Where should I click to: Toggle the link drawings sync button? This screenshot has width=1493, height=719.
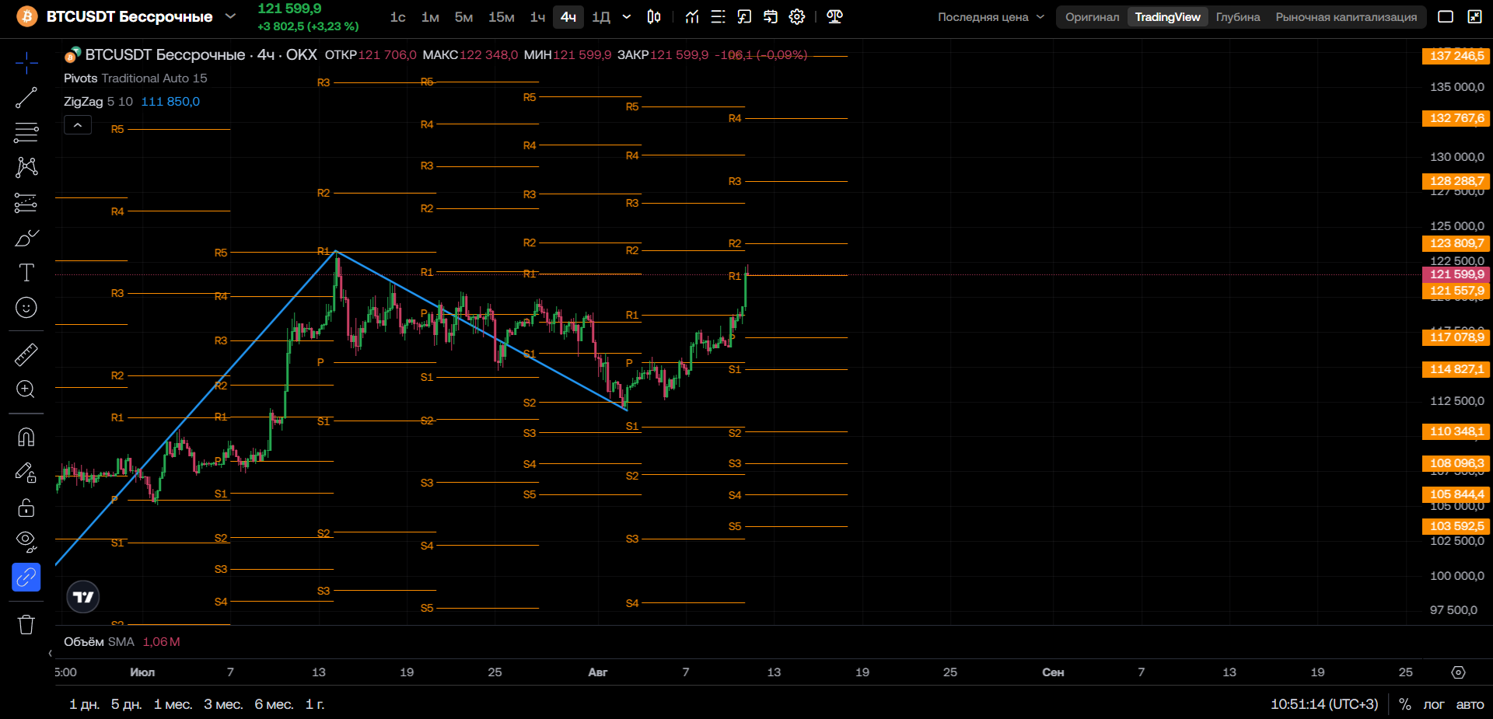click(26, 578)
